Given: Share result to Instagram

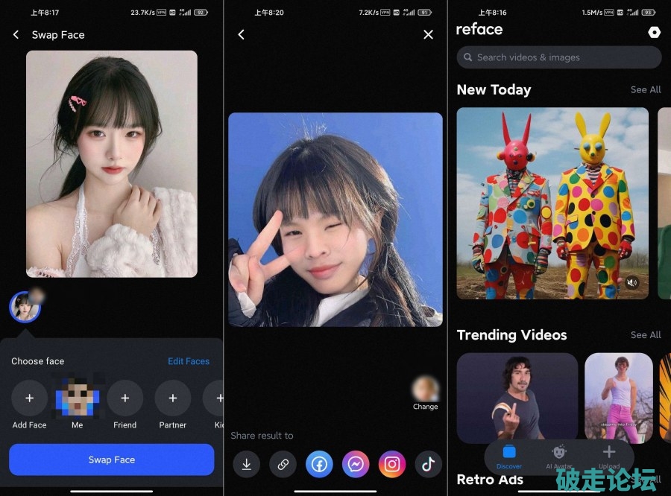Looking at the screenshot, I should (x=392, y=464).
